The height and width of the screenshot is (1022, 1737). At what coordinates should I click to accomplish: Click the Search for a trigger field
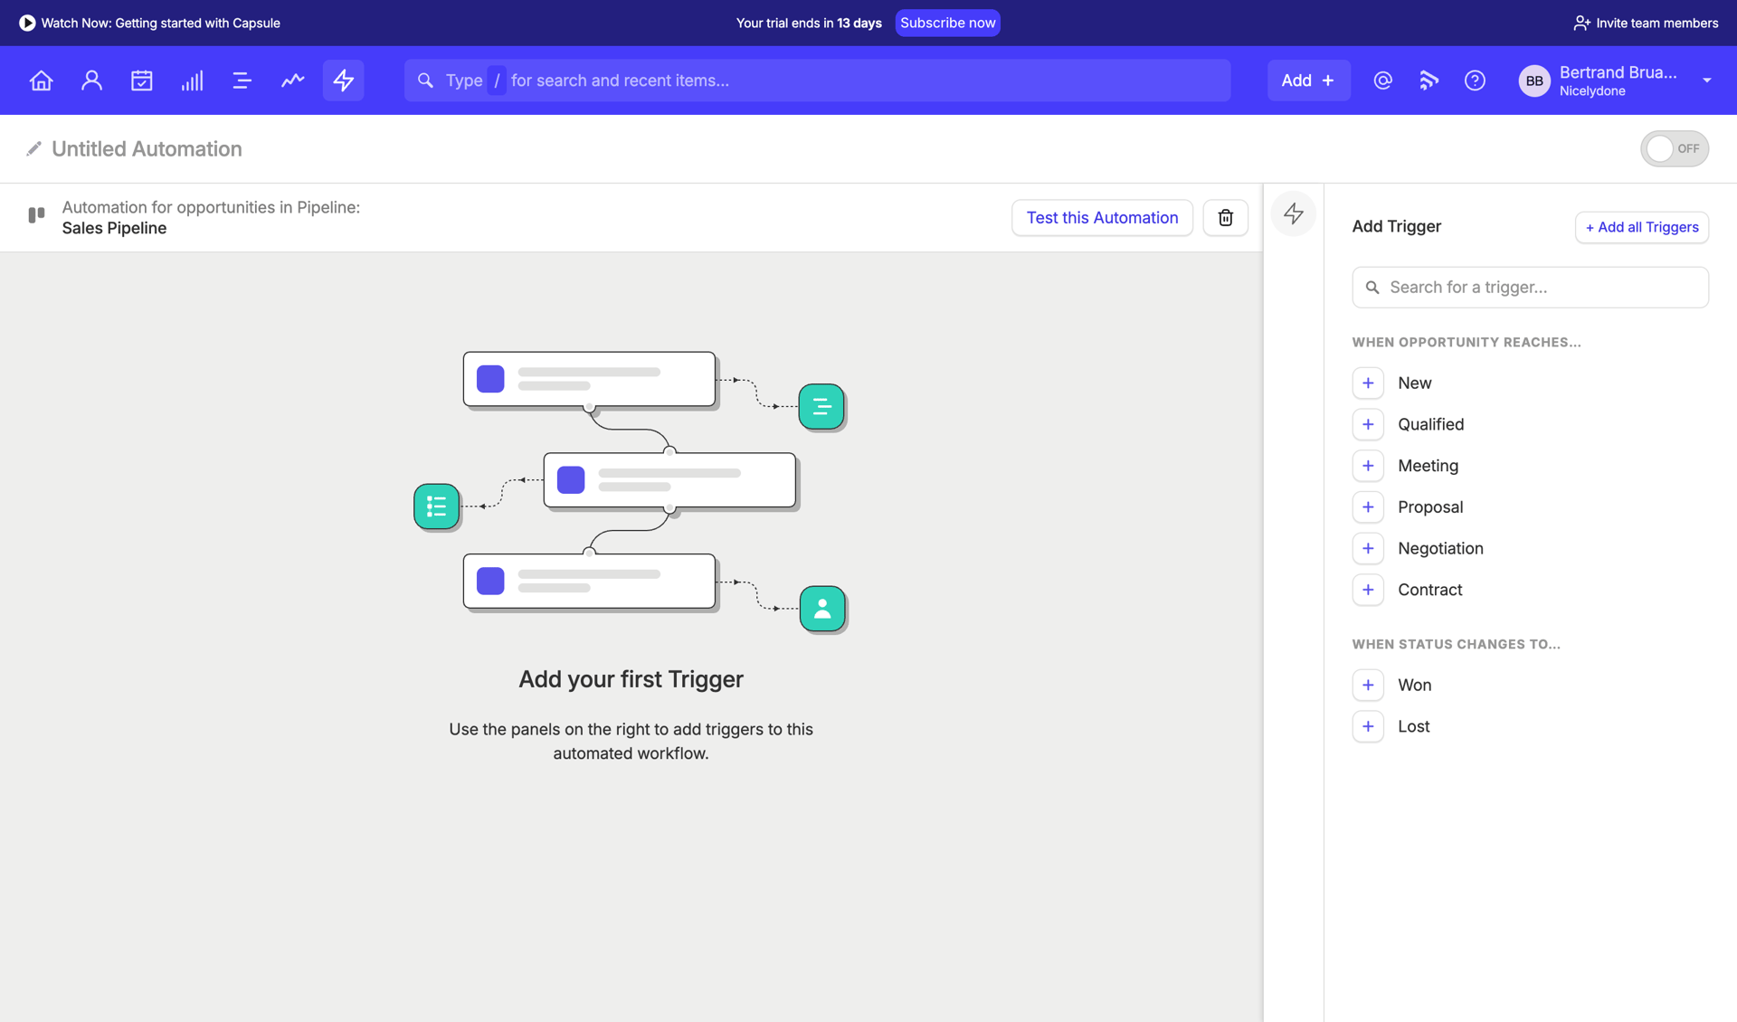coord(1530,287)
